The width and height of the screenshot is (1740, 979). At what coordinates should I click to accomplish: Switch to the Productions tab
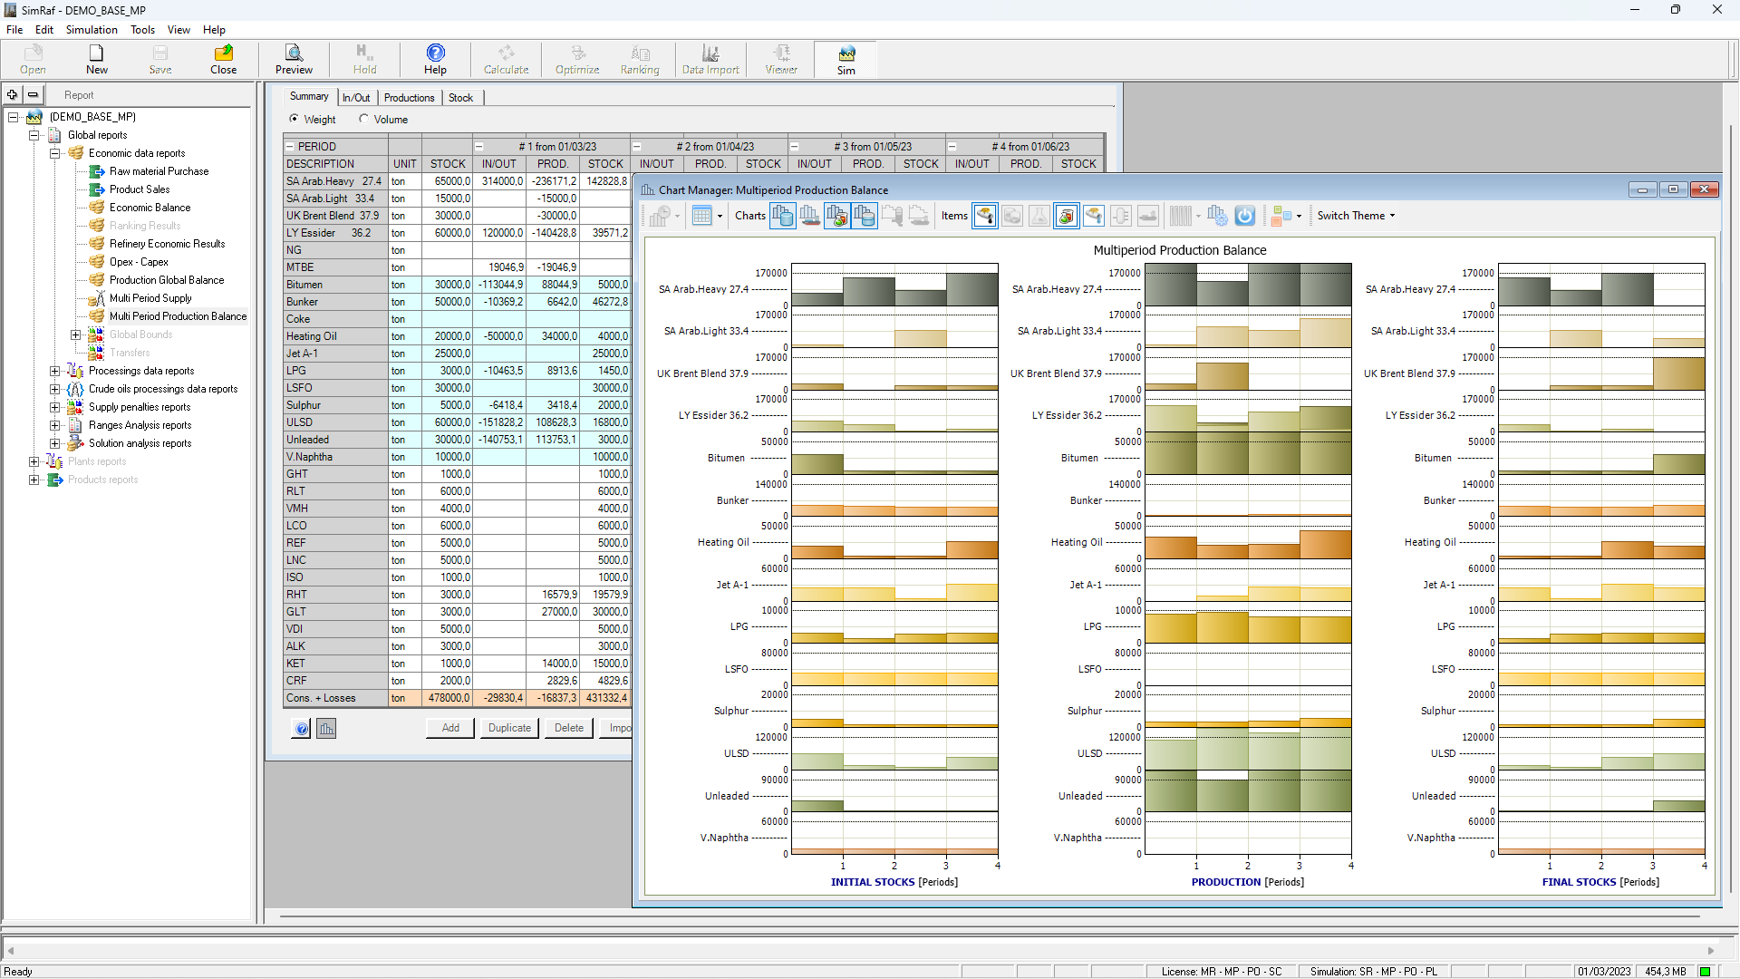click(409, 98)
